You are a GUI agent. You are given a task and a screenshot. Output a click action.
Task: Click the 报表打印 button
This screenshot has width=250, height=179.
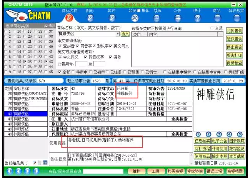pyautogui.click(x=234, y=55)
